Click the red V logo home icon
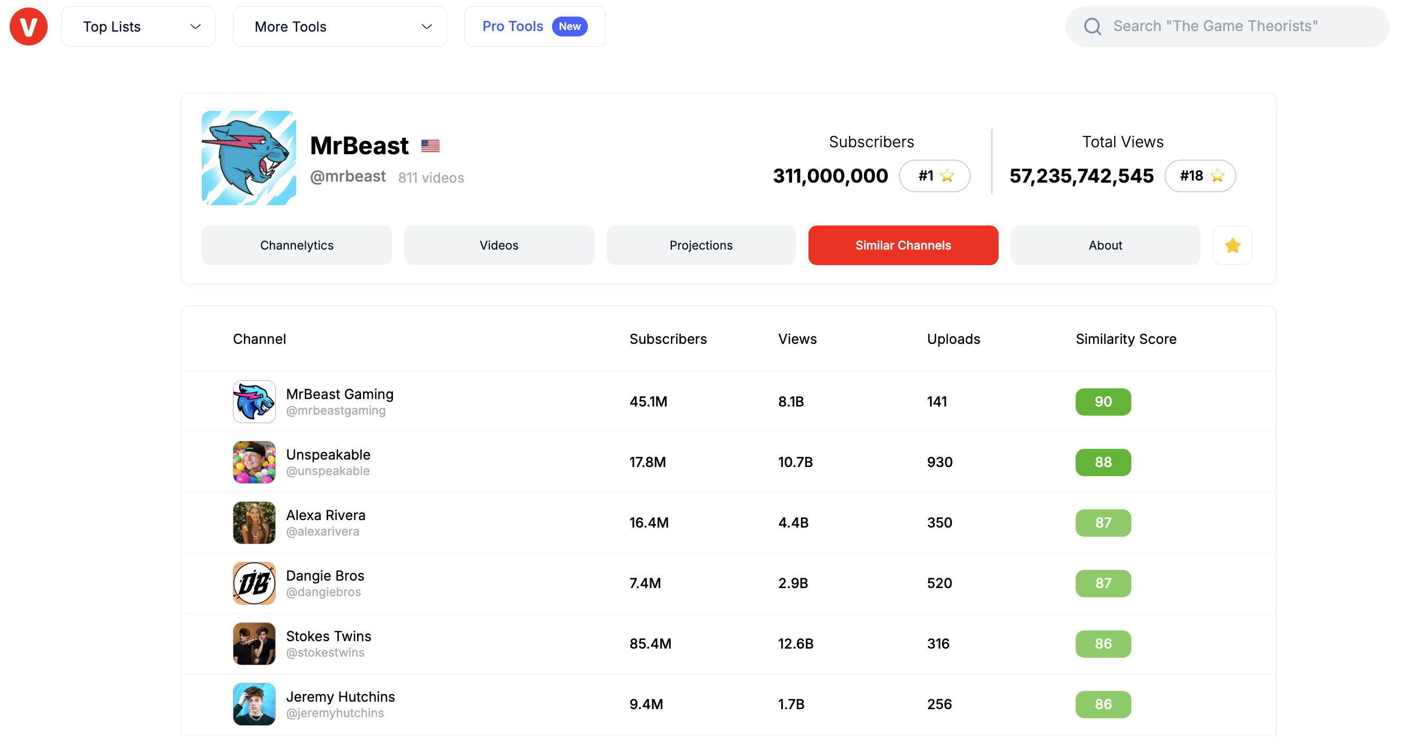Viewport: 1406px width, 737px height. click(x=28, y=26)
